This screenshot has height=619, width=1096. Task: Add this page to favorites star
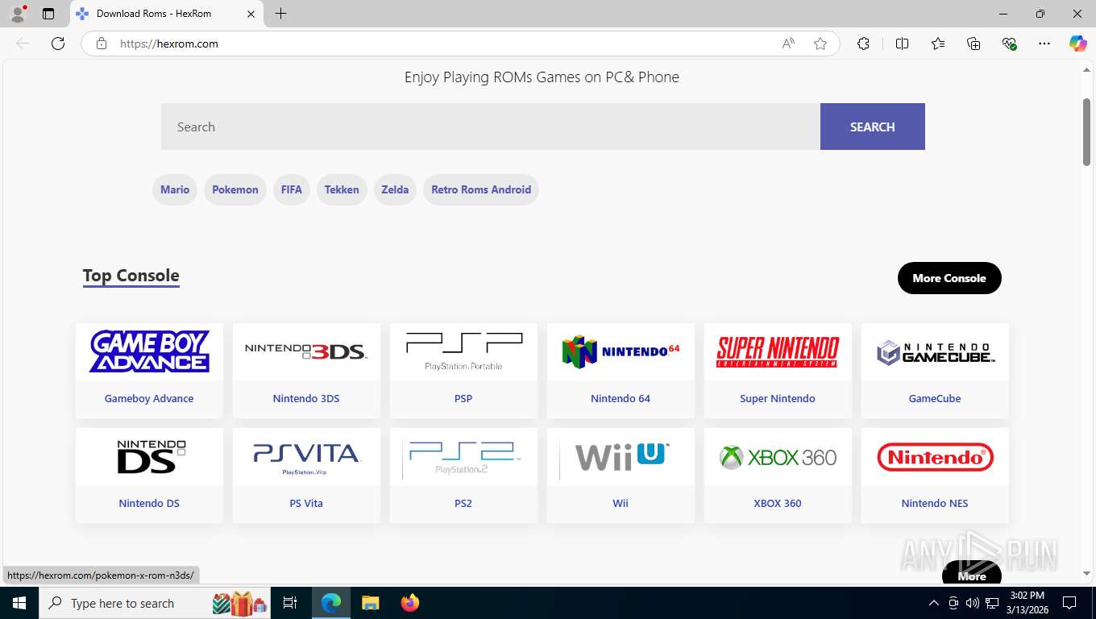point(820,44)
